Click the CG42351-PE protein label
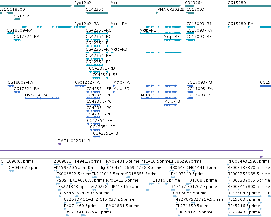 click(x=99, y=89)
